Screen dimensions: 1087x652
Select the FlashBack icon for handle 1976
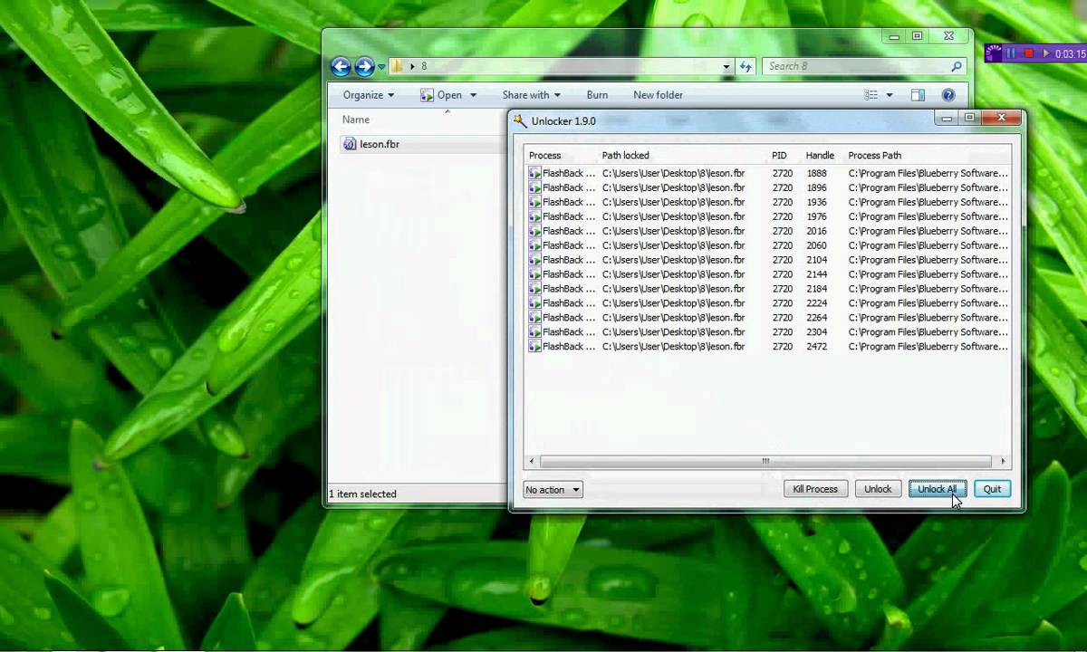tap(534, 216)
